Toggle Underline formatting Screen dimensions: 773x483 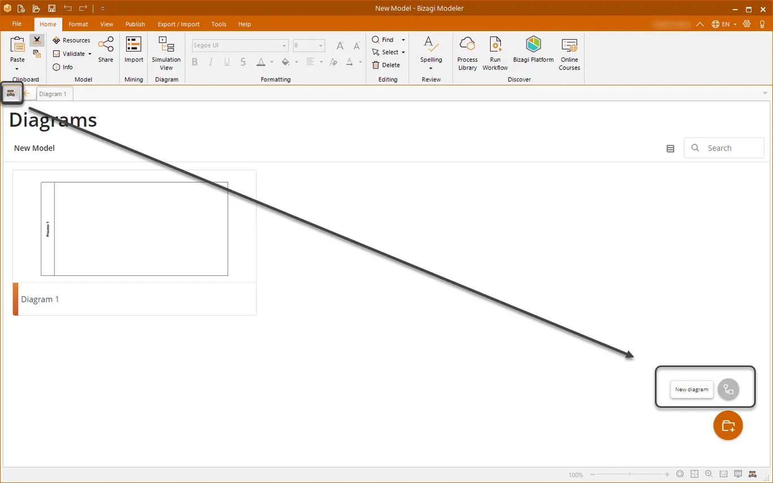tap(227, 62)
